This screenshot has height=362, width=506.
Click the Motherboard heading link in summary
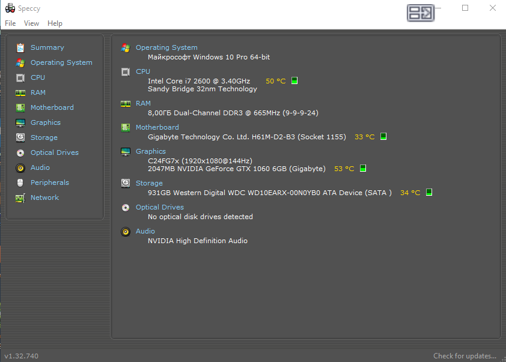(x=157, y=127)
